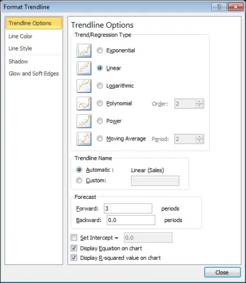Open the help question mark button

(219, 7)
